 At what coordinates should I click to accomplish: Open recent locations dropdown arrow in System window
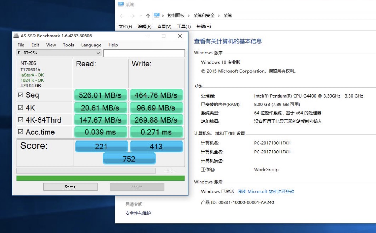(141, 16)
